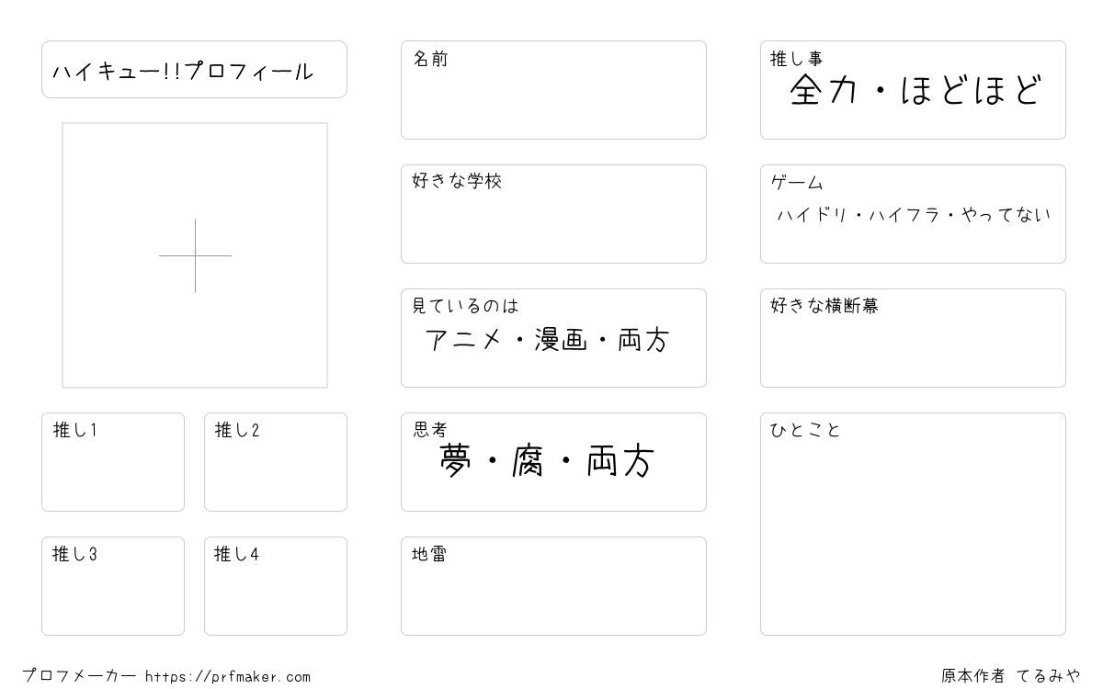Click the 推し4 box
This screenshot has height=689, width=1103.
276,586
